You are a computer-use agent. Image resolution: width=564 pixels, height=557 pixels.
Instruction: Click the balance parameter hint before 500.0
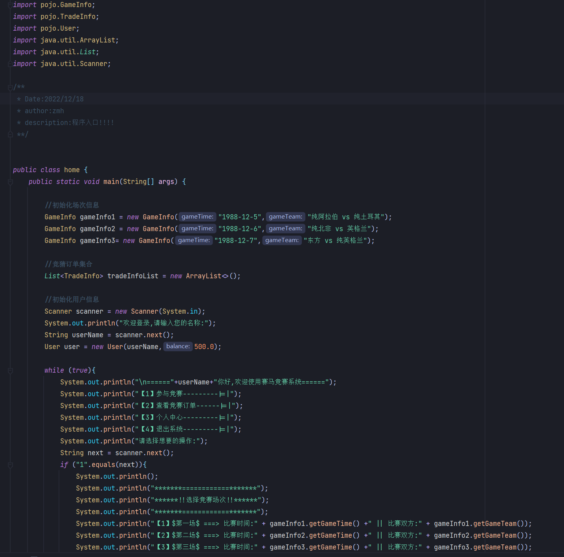(x=178, y=346)
